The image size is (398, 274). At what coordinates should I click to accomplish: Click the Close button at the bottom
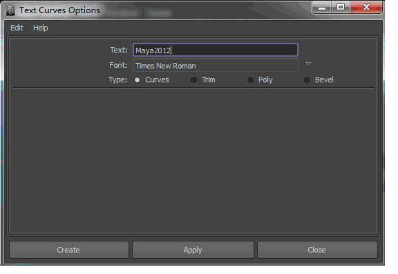click(317, 250)
